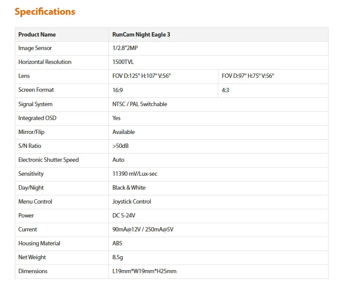Click the Specifications heading

pos(45,12)
